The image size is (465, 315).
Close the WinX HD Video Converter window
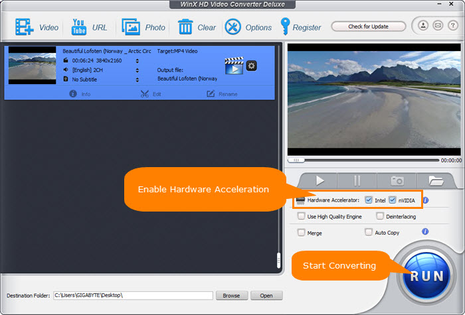[451, 4]
